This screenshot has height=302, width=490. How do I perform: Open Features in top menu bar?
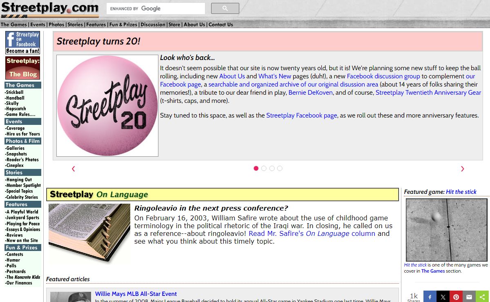pos(96,24)
